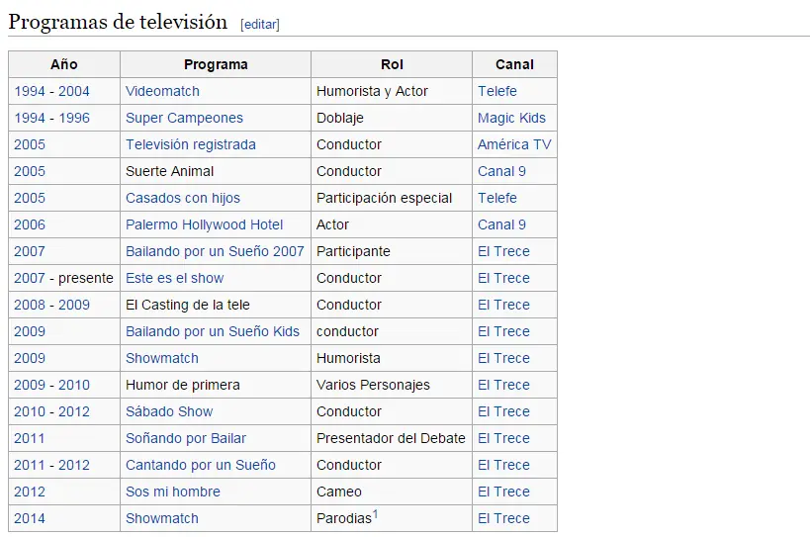Image resolution: width=810 pixels, height=537 pixels.
Task: Click the 2007 link in the Participante row
Action: coord(30,251)
